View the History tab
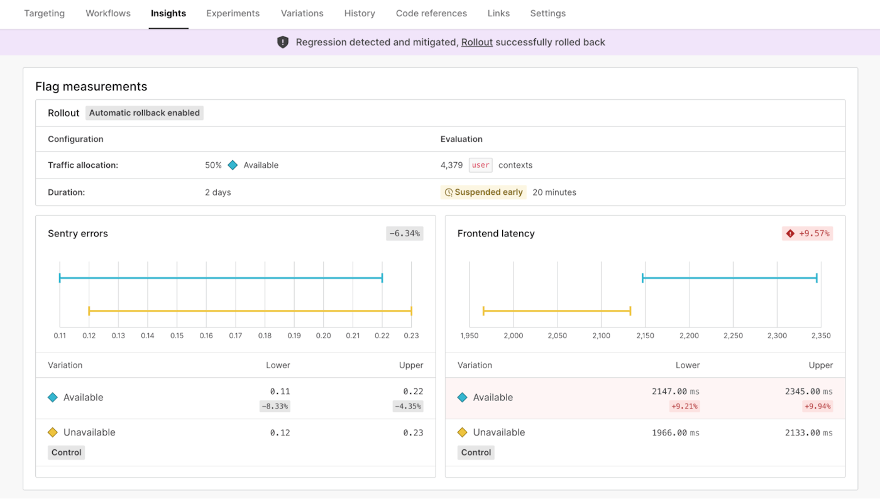The image size is (880, 499). [360, 13]
